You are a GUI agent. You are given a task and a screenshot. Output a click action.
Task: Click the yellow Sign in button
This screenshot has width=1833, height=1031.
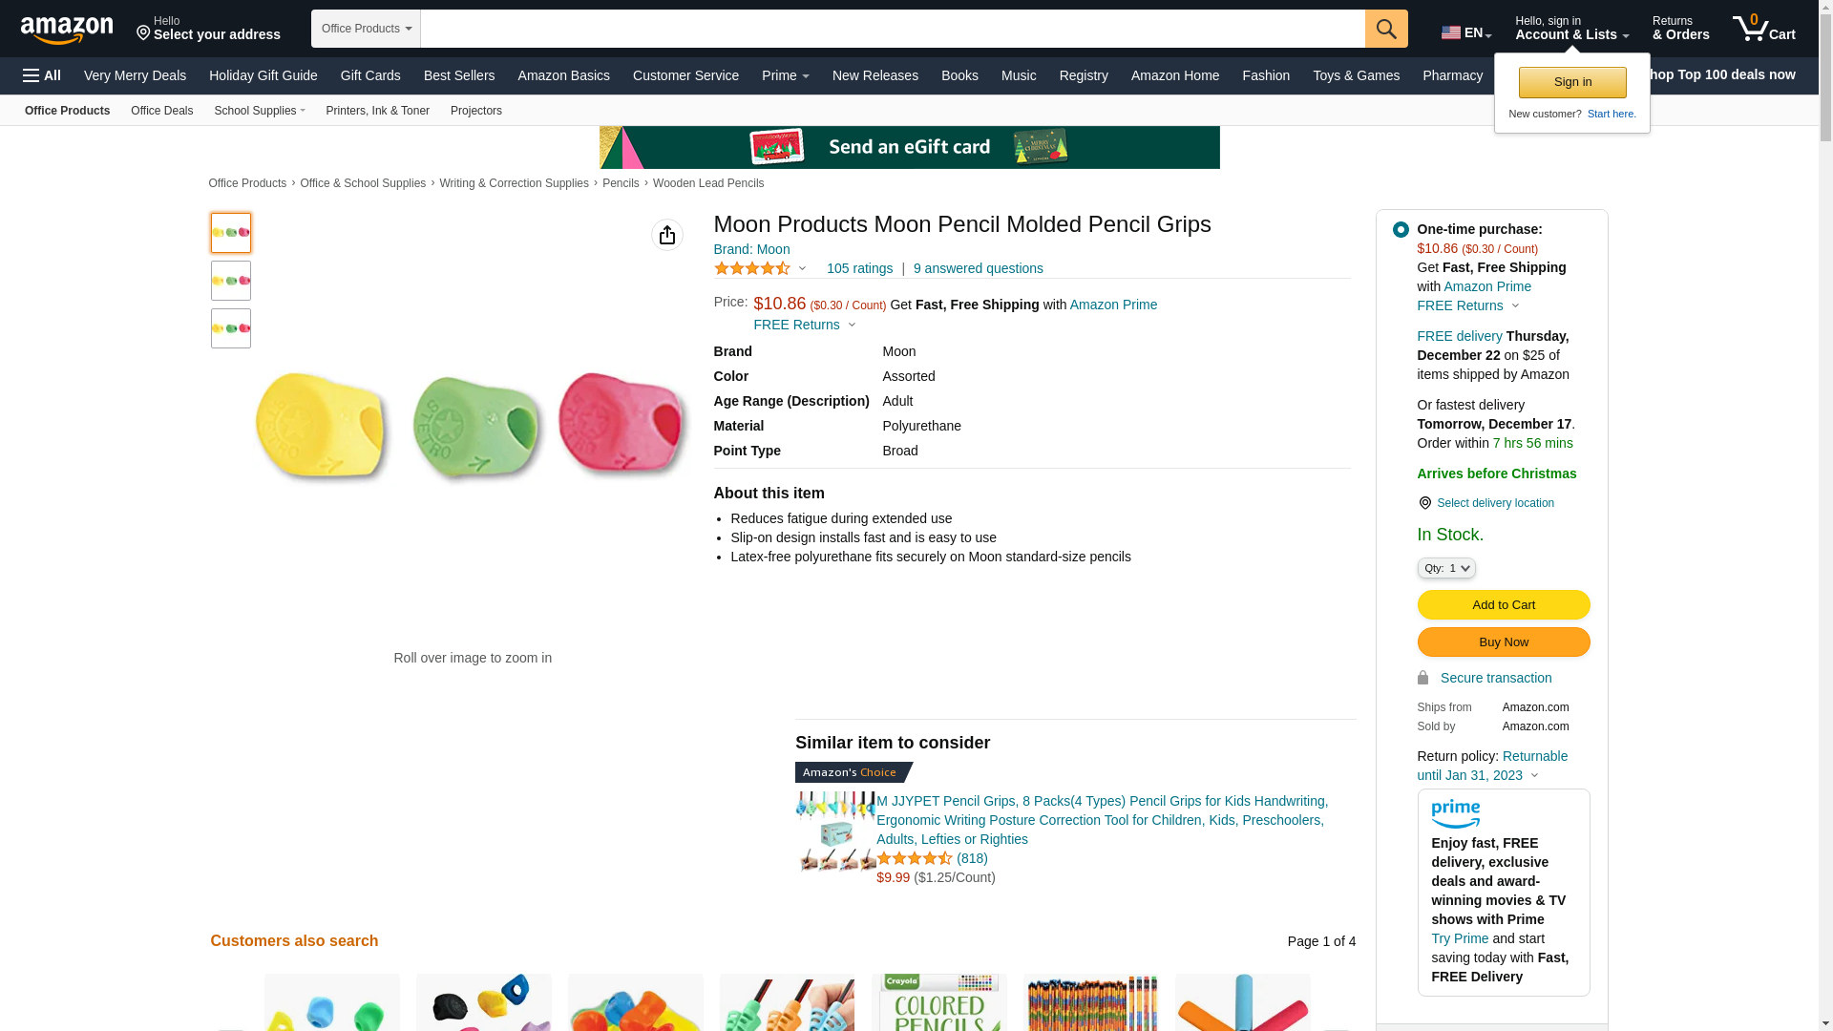pos(1572,83)
